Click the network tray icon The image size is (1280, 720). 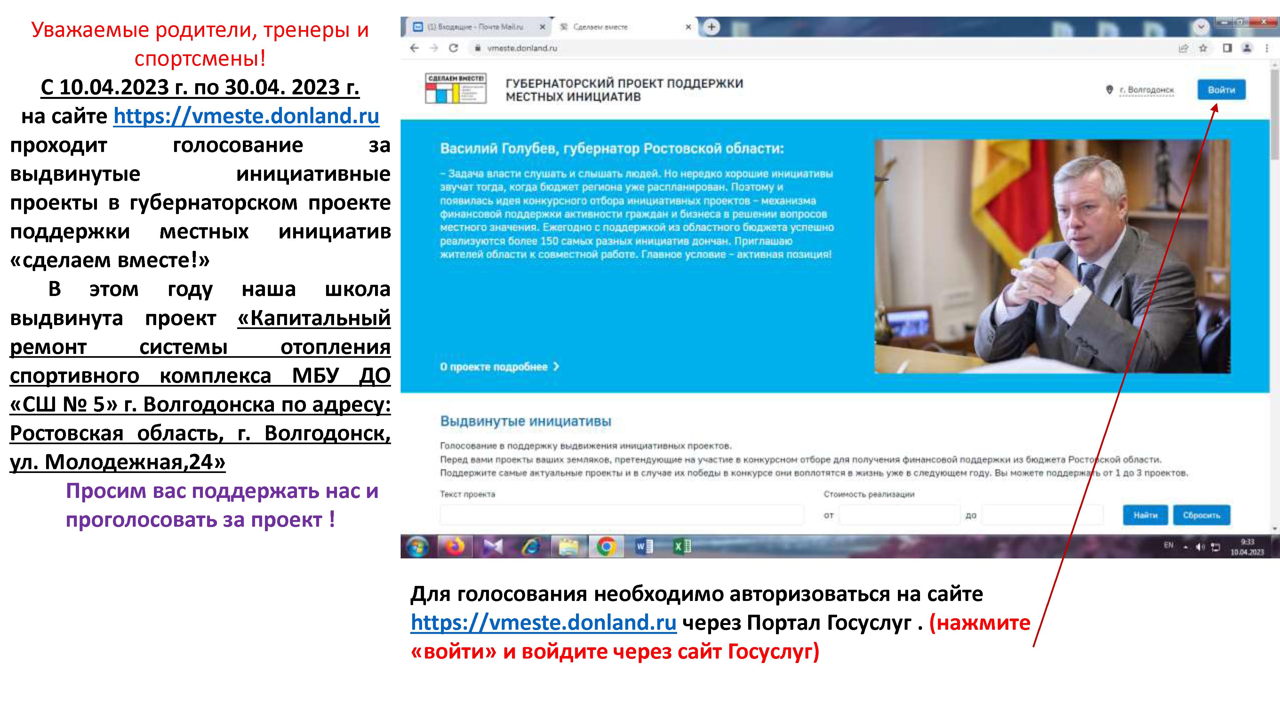tap(1215, 547)
